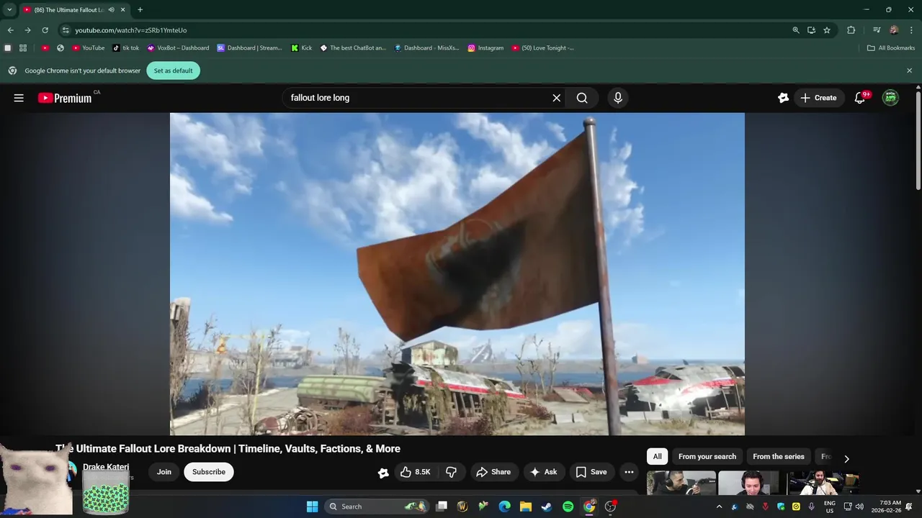Viewport: 922px width, 518px height.
Task: Open Windows Start menu
Action: click(x=312, y=506)
